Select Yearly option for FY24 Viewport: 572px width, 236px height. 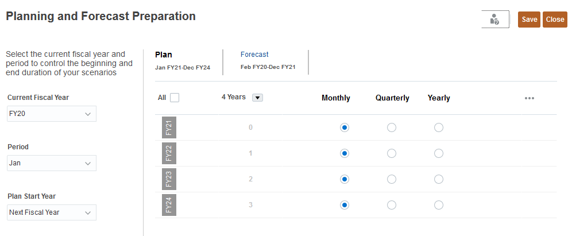click(x=439, y=205)
